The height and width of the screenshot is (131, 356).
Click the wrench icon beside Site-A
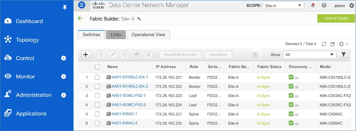(x=139, y=19)
